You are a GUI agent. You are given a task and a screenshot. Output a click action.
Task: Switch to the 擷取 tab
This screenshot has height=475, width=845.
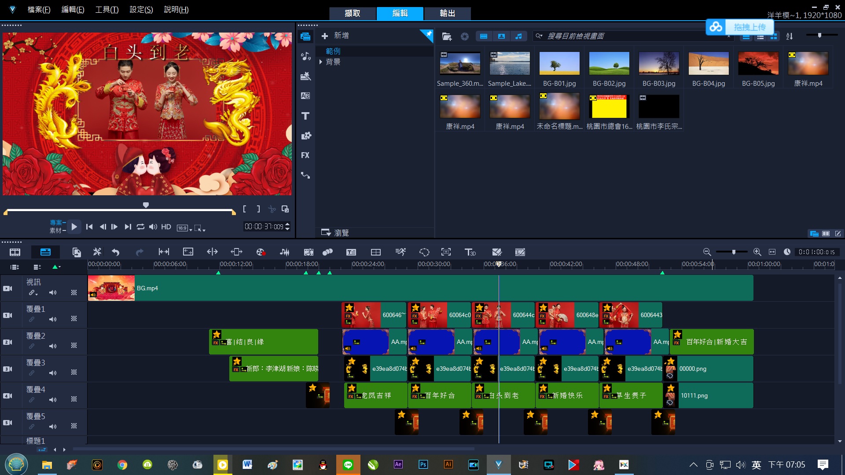(x=353, y=13)
